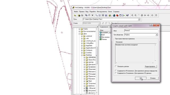The height and width of the screenshot is (95, 170).
Task: Open the Перейти menu
Action: (92, 12)
